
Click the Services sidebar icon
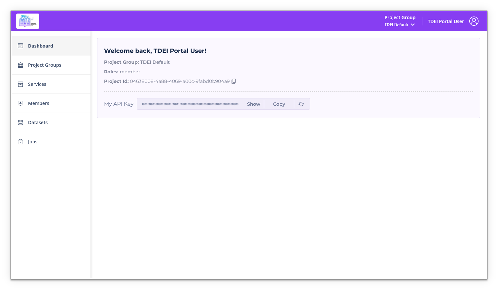coord(20,84)
